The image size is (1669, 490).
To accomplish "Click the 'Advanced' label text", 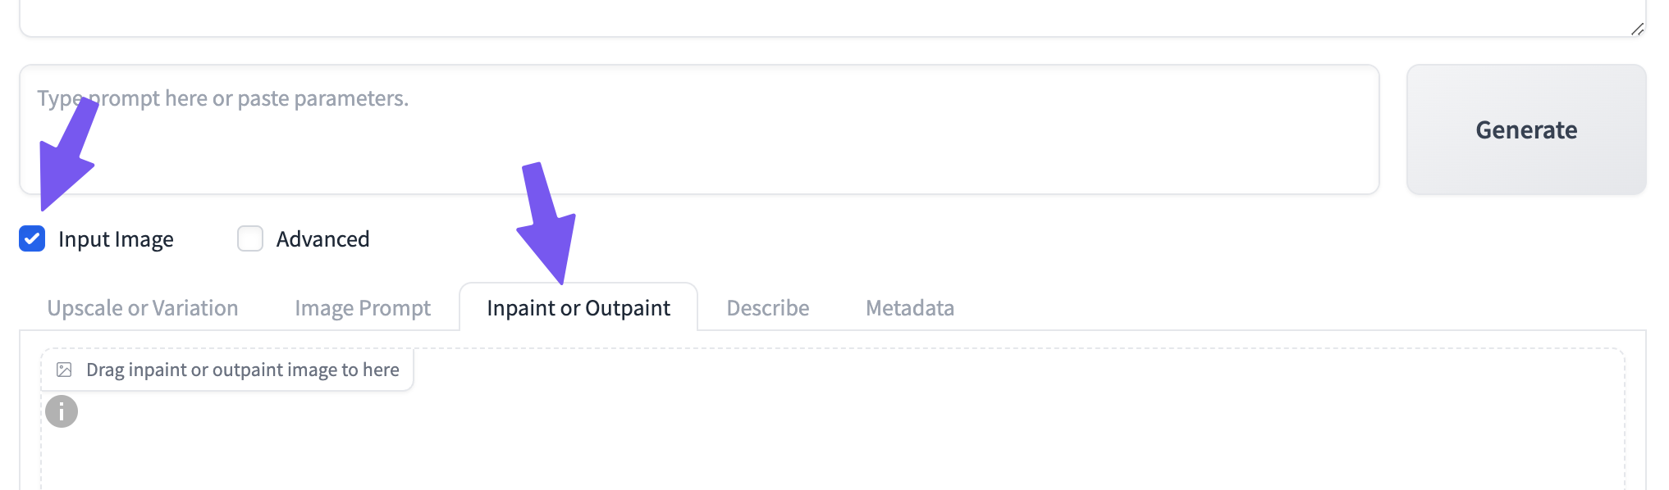I will pos(322,239).
